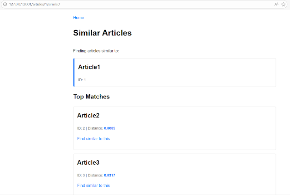Click the 'ID: 2' text in Article2 card
Screen dimensions: 290x195
[81, 128]
